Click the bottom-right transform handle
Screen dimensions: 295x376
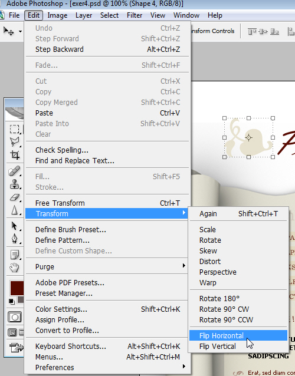point(273,157)
